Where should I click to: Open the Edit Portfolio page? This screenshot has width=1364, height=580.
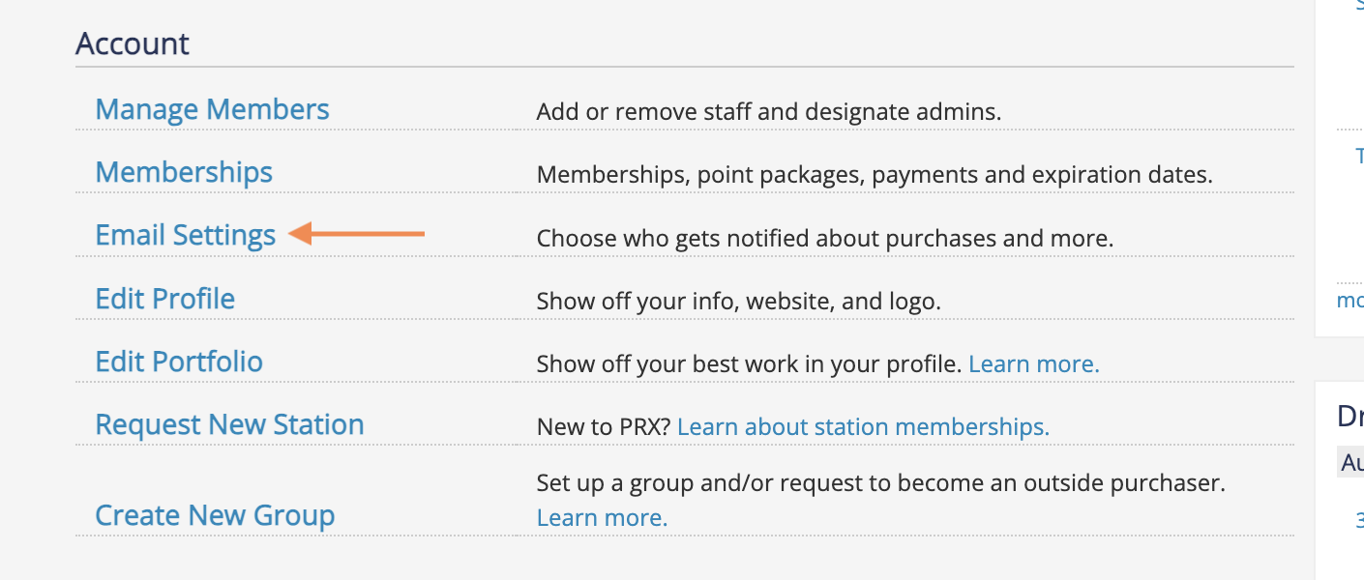pos(179,362)
